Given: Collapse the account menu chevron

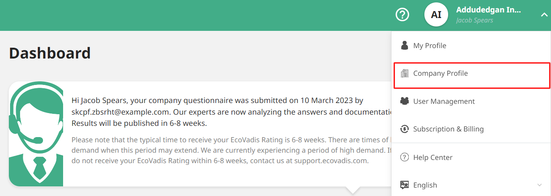Looking at the screenshot, I should click(544, 15).
